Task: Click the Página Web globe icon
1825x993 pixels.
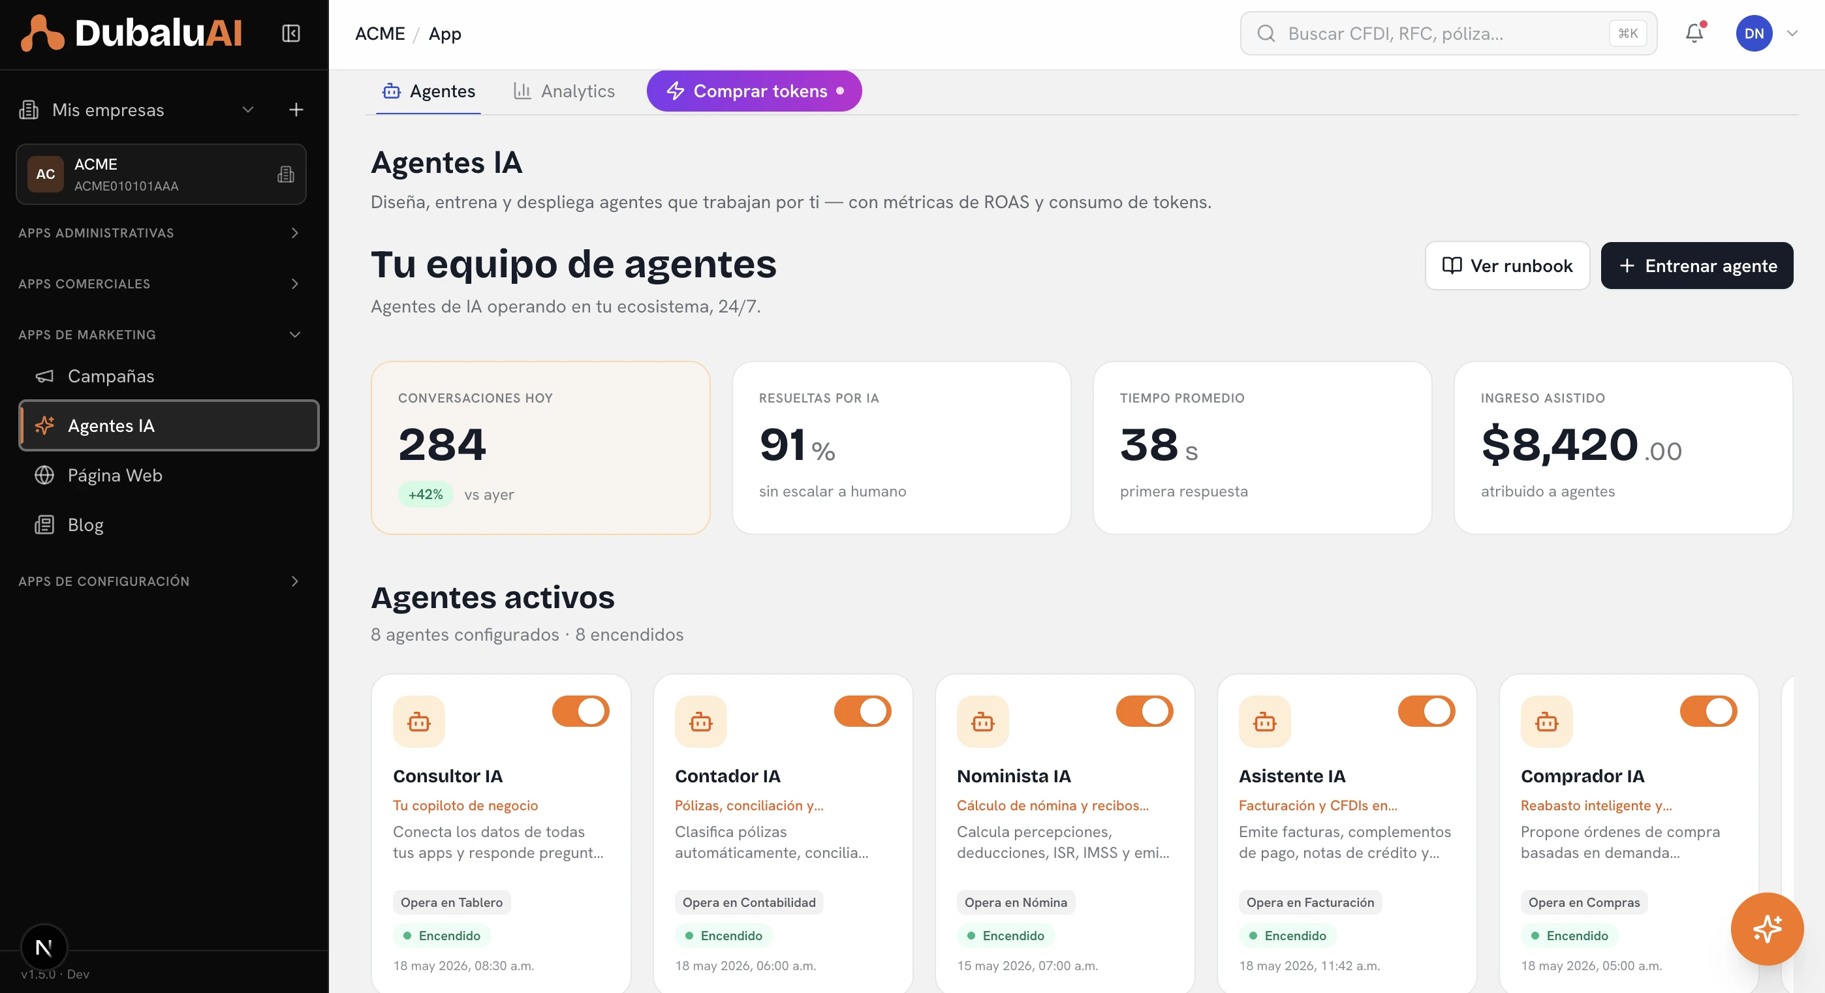Action: pyautogui.click(x=44, y=475)
